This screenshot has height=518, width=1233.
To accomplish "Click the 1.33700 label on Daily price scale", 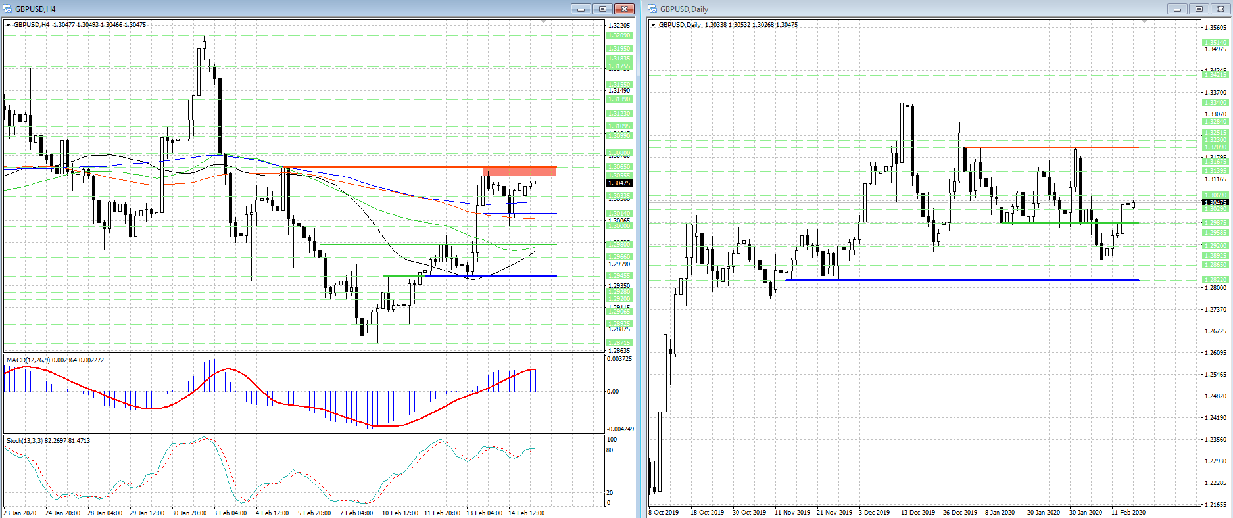I will [x=1215, y=93].
